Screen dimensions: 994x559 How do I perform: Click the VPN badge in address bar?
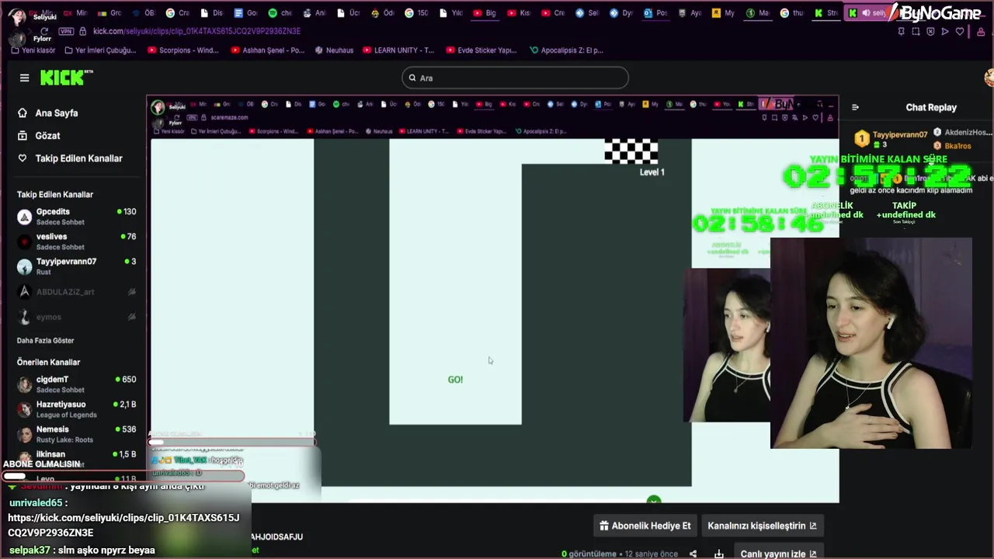coord(66,31)
